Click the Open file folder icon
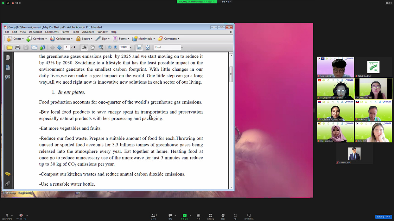Viewport: 394px width, 221px height. click(x=10, y=47)
